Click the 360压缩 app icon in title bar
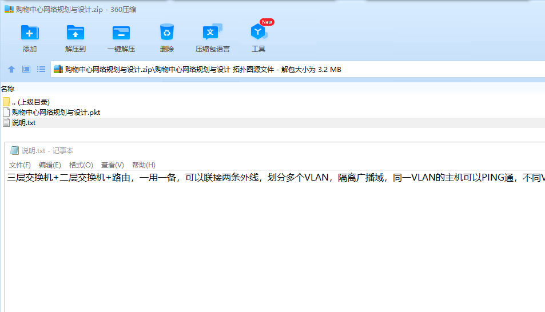545x312 pixels. [x=9, y=9]
